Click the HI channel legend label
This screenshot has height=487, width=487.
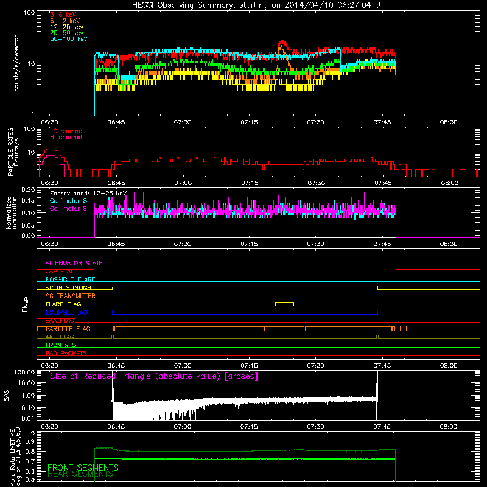click(66, 138)
